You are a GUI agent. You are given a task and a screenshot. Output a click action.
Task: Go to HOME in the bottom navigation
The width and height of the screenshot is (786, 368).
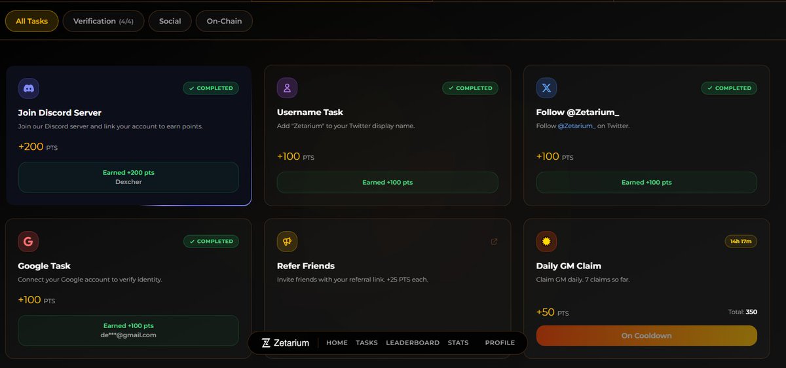tap(337, 342)
